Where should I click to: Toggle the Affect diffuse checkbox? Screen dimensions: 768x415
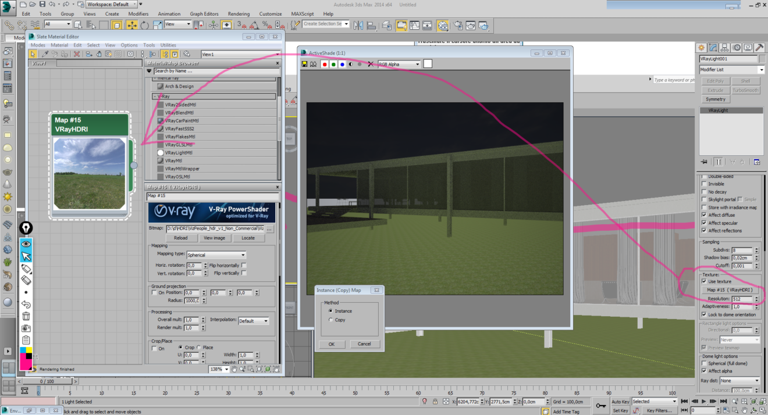[x=705, y=215]
